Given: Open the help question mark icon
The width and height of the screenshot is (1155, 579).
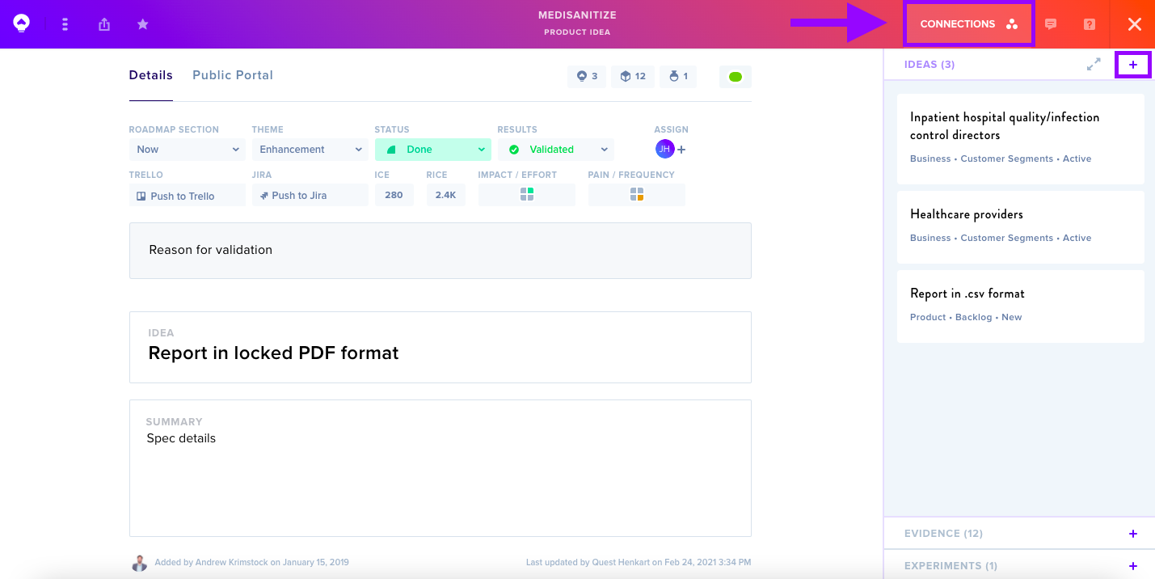Looking at the screenshot, I should coord(1090,24).
